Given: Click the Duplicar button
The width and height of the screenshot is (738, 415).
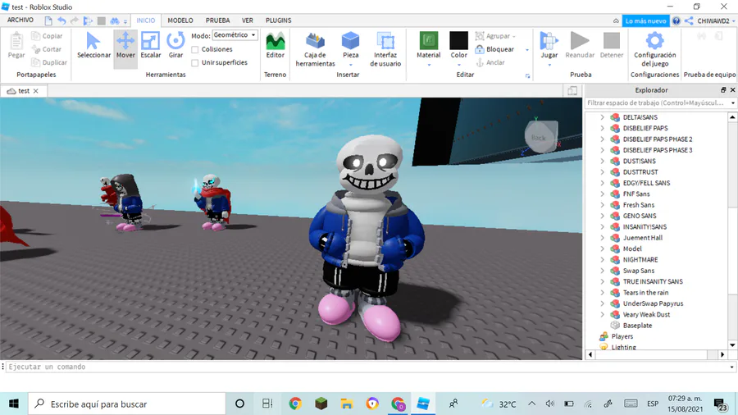Looking at the screenshot, I should click(49, 62).
